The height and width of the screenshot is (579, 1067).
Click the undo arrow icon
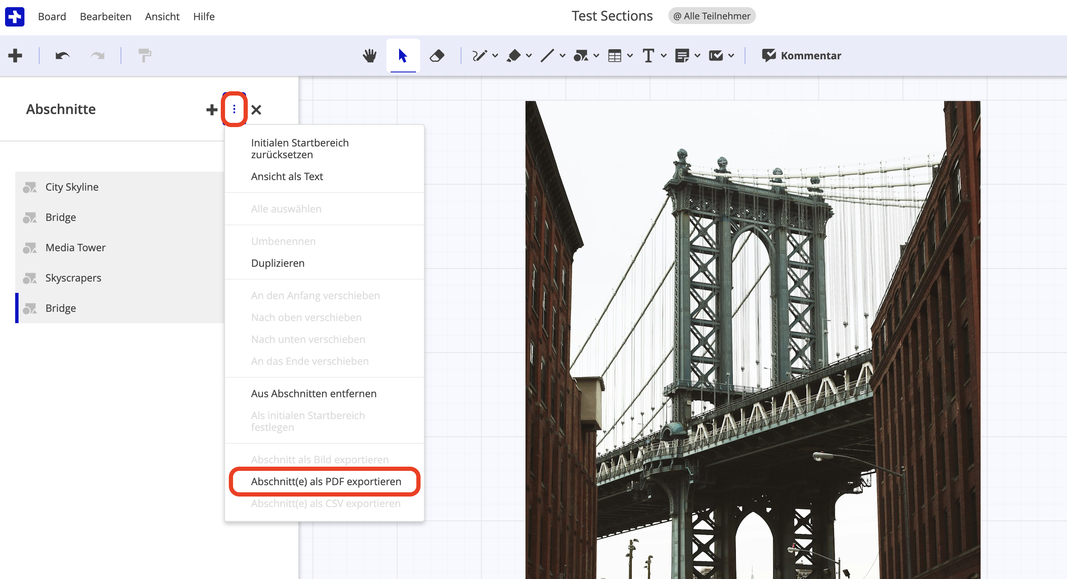click(x=63, y=56)
